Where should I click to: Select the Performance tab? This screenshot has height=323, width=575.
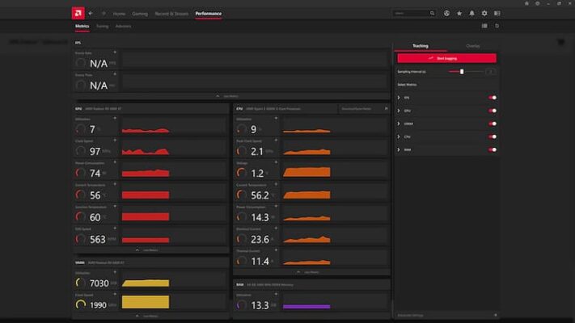[209, 14]
